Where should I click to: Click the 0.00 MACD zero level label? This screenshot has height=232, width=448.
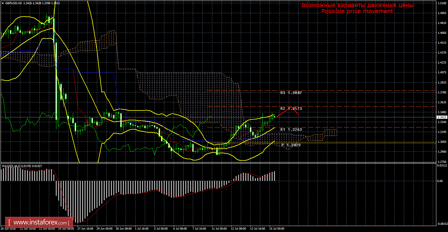(440, 181)
